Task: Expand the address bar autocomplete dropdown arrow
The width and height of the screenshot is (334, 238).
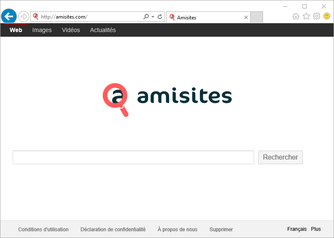Action: (x=153, y=17)
